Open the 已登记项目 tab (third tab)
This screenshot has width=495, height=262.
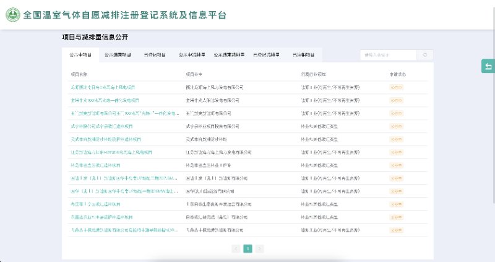(x=155, y=55)
